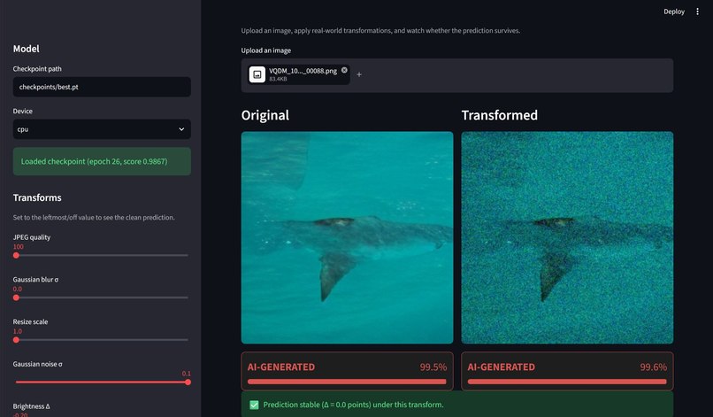713x417 pixels.
Task: Click the Gaussian noise σ slider handle
Action: pyautogui.click(x=188, y=382)
